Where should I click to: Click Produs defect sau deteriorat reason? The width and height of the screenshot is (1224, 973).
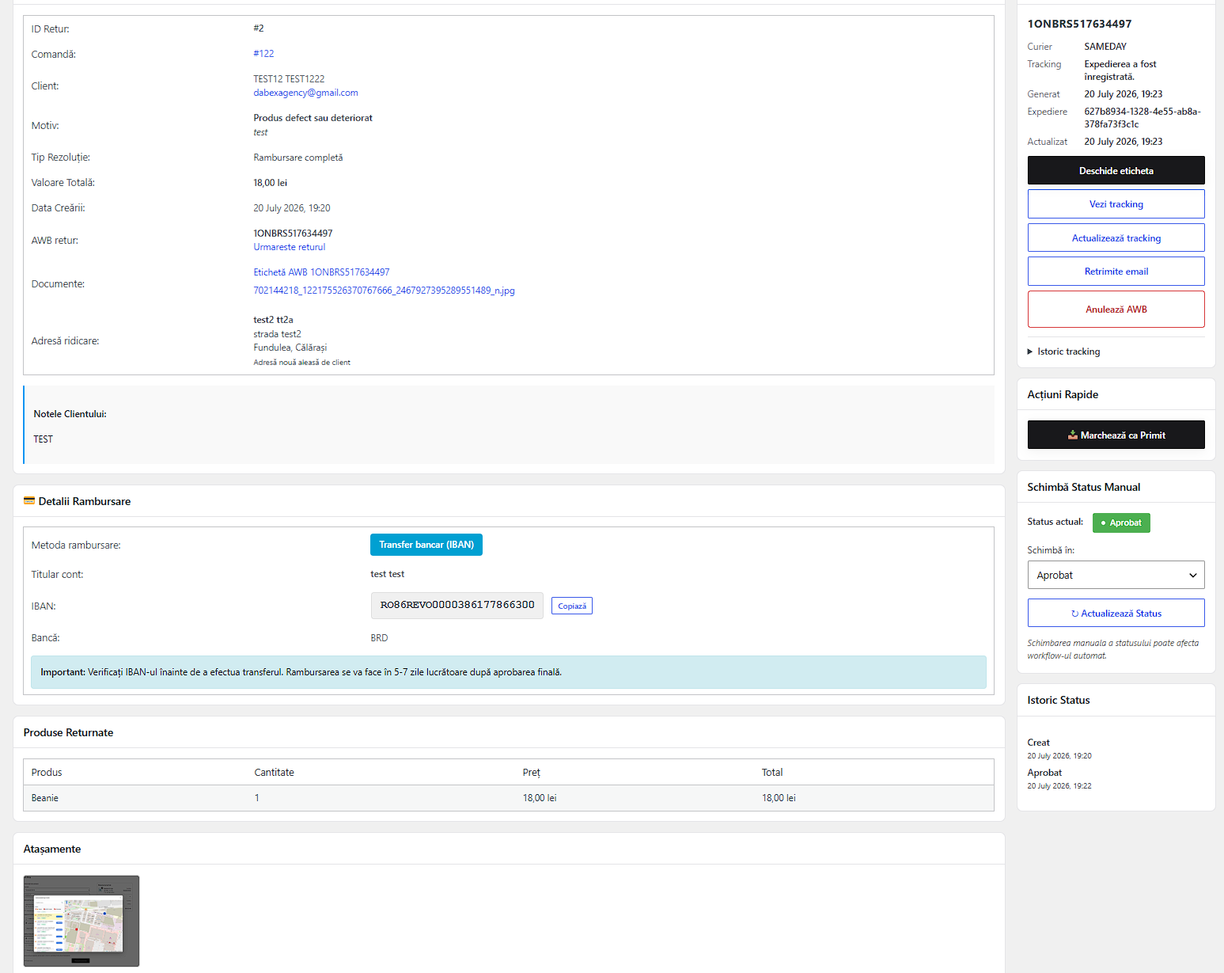313,118
